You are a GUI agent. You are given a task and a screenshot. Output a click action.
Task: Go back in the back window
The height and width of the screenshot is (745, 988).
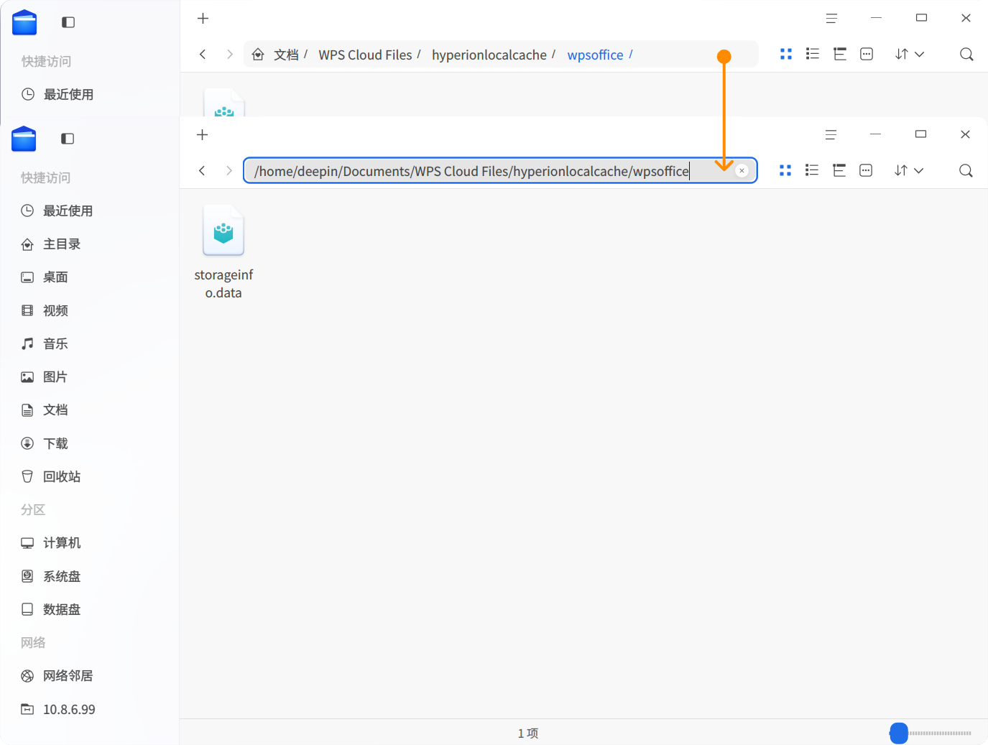tap(203, 54)
